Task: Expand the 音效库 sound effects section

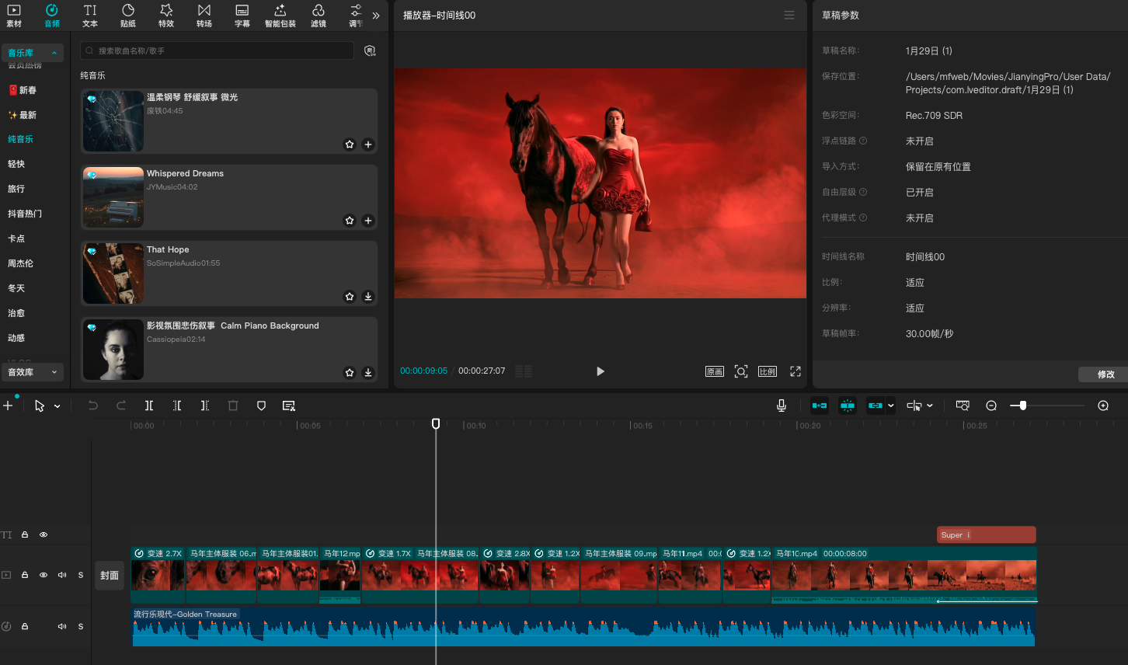Action: (33, 372)
